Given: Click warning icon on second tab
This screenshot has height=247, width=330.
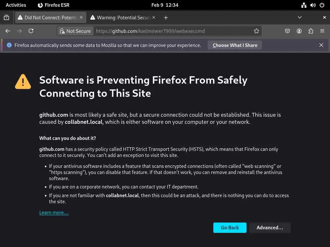Looking at the screenshot, I should click(x=92, y=18).
